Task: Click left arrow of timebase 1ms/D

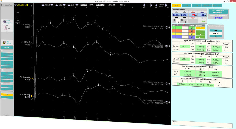Action: [x=156, y=5]
